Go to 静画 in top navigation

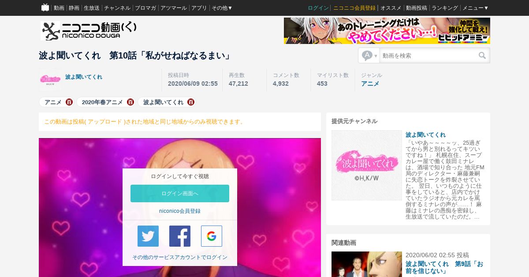[x=74, y=8]
